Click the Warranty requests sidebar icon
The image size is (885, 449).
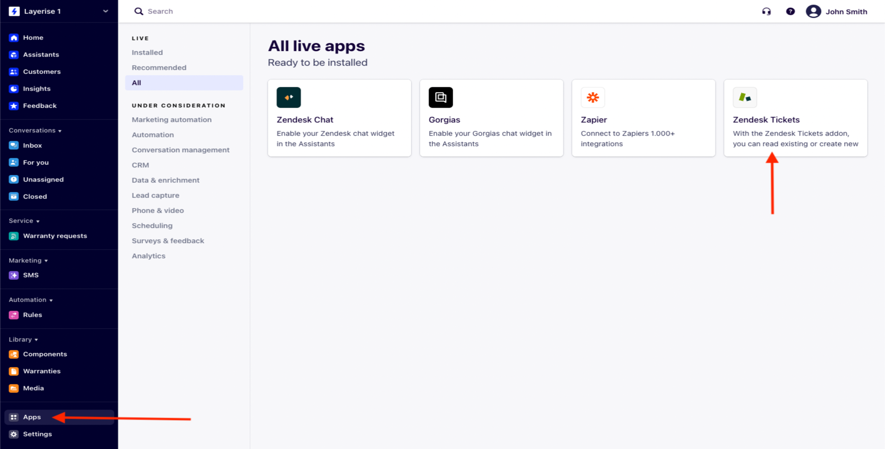(14, 236)
